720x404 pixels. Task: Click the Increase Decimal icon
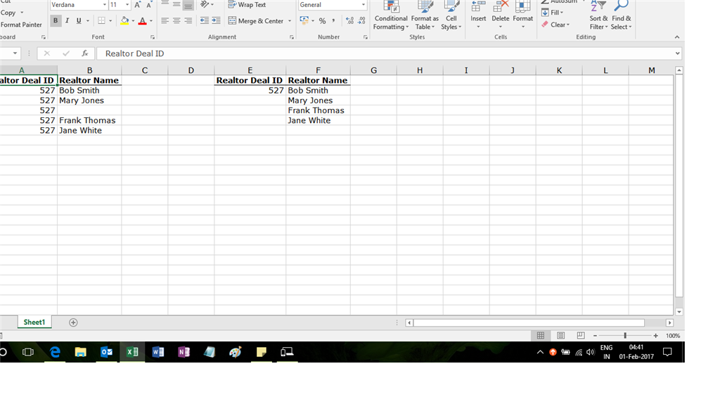[350, 20]
